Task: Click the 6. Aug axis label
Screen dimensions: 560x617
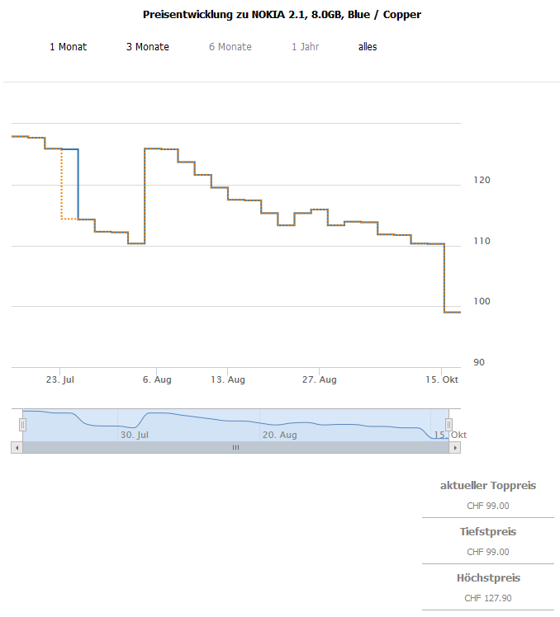Action: (157, 379)
